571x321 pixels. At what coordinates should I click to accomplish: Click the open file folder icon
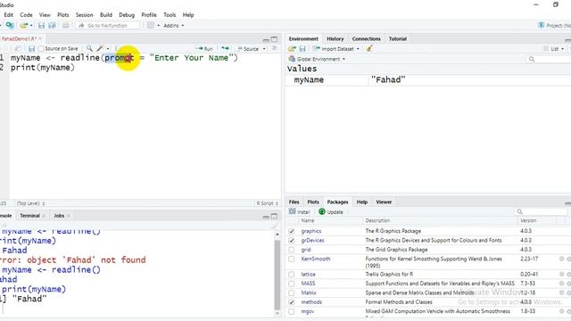[24, 26]
